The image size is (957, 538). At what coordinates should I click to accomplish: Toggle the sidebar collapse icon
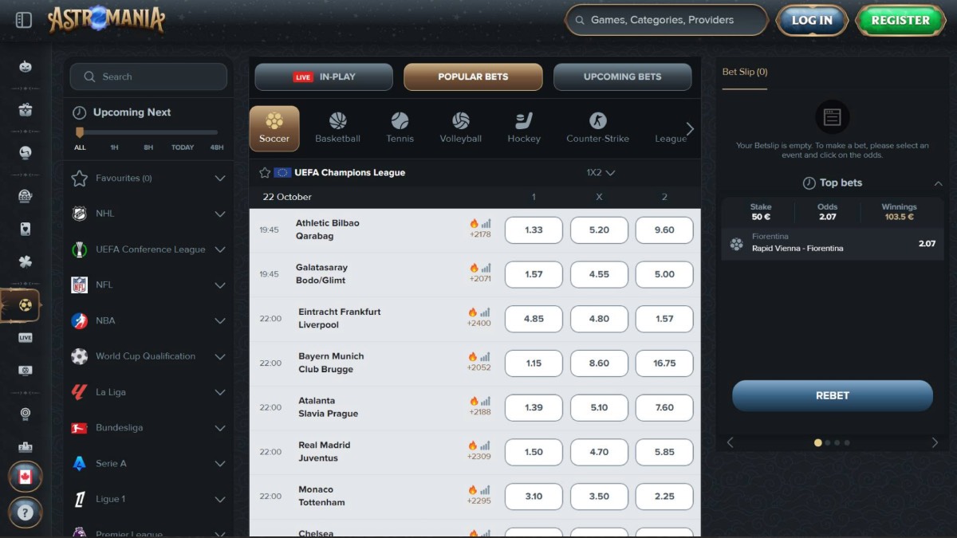click(x=24, y=20)
